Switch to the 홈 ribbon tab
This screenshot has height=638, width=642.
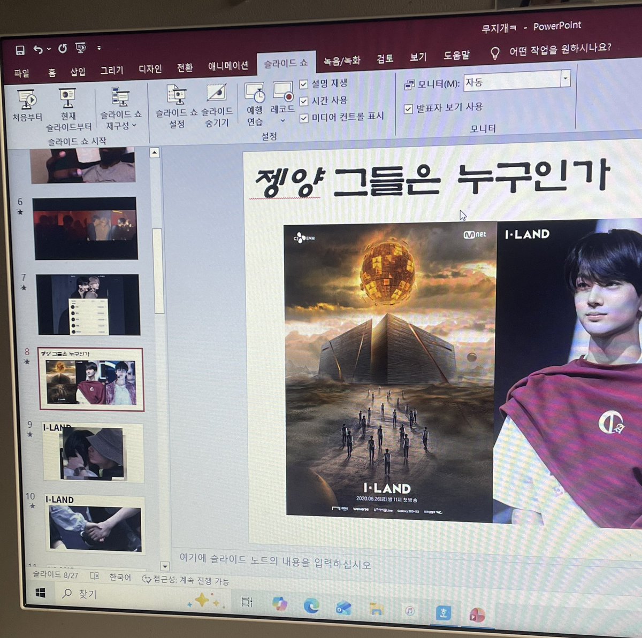pos(52,73)
